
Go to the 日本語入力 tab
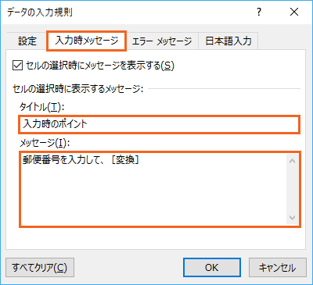(x=228, y=41)
